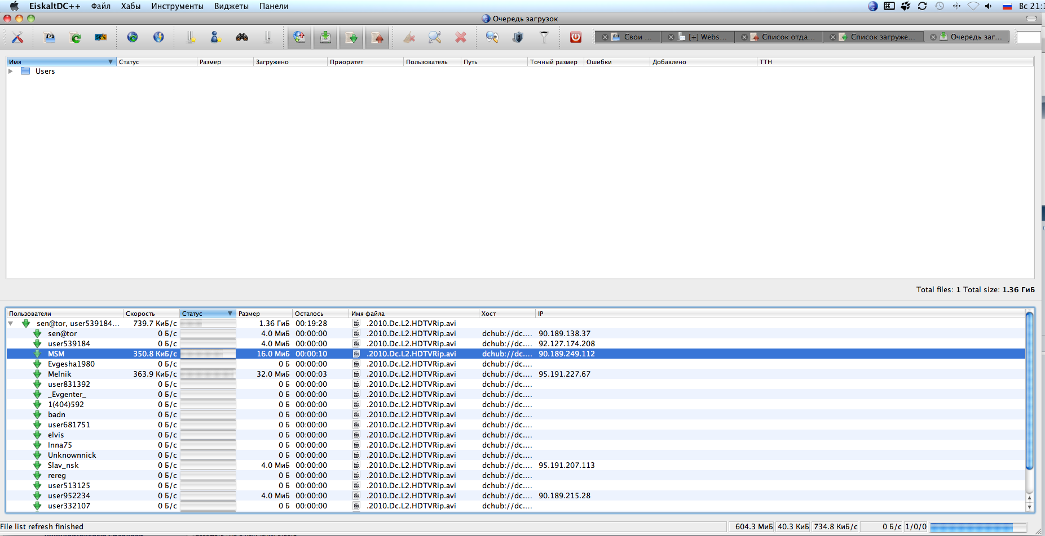Open the hash progress 50% icon
This screenshot has height=536, width=1045.
101,37
